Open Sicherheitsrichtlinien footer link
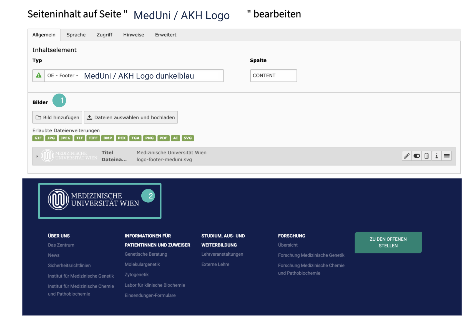 pyautogui.click(x=69, y=266)
